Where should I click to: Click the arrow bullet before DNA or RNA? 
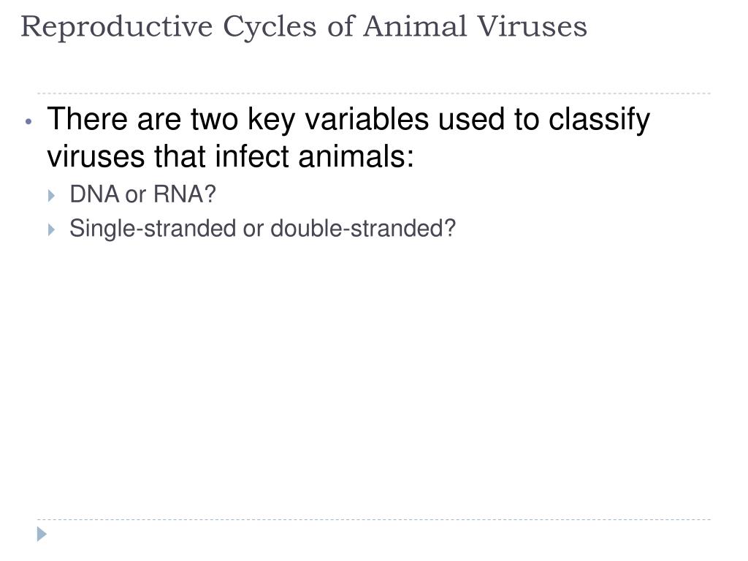click(52, 195)
